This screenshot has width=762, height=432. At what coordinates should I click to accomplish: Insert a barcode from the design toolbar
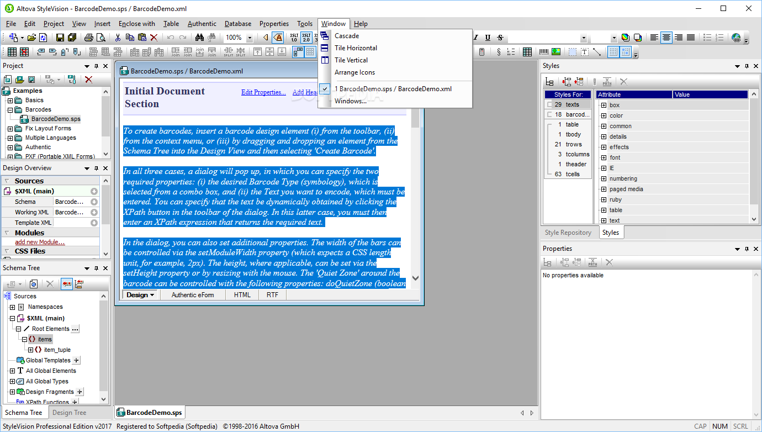pyautogui.click(x=544, y=52)
